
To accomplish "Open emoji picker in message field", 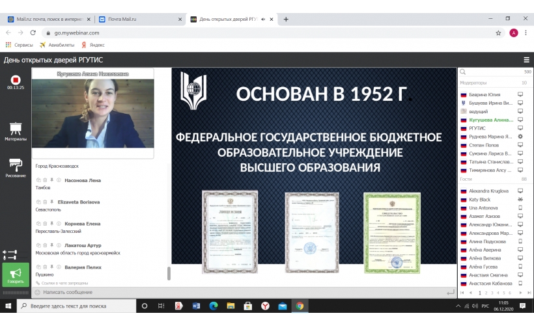I will [x=38, y=292].
